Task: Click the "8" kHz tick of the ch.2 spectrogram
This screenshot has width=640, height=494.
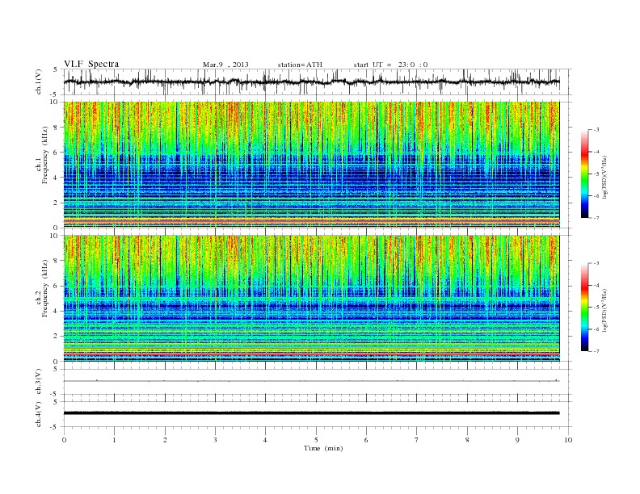Action: click(57, 261)
